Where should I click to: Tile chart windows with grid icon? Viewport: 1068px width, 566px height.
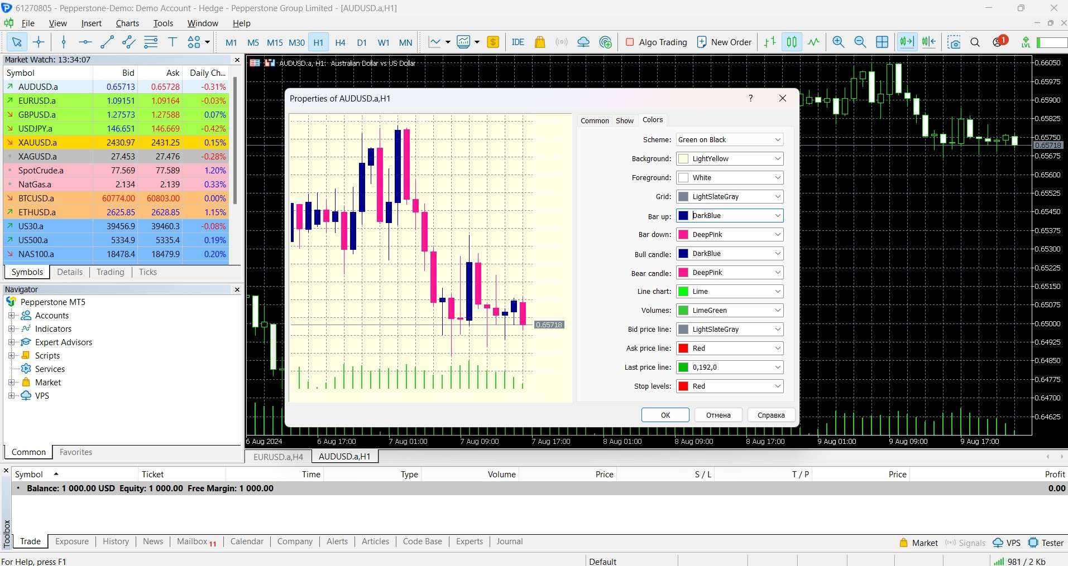(x=882, y=42)
